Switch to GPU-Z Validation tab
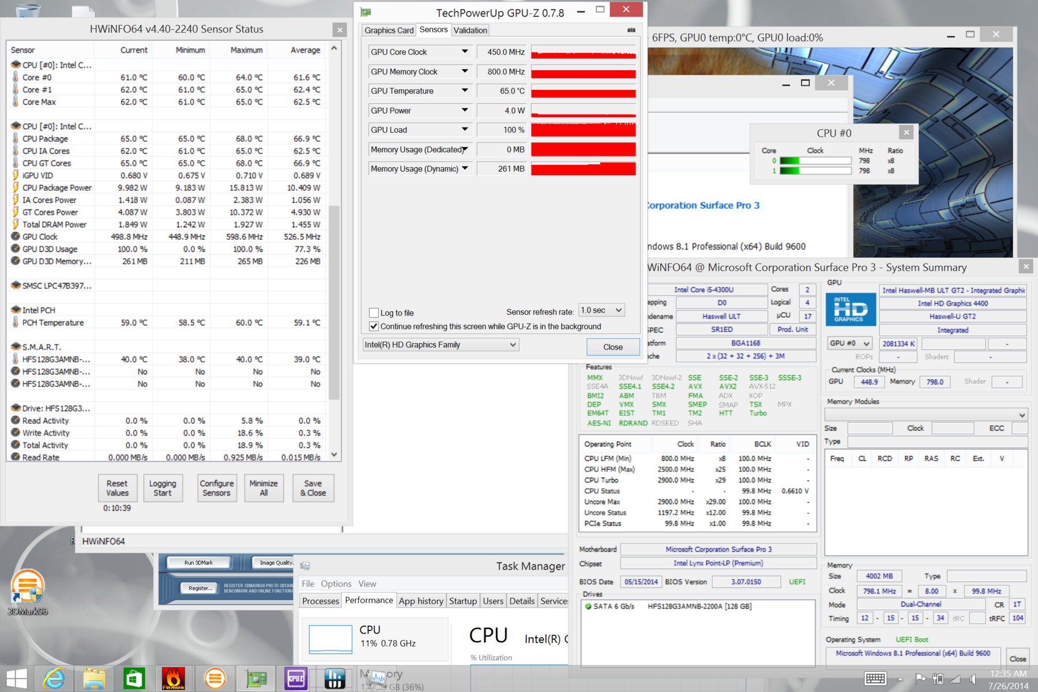The image size is (1038, 692). tap(470, 31)
